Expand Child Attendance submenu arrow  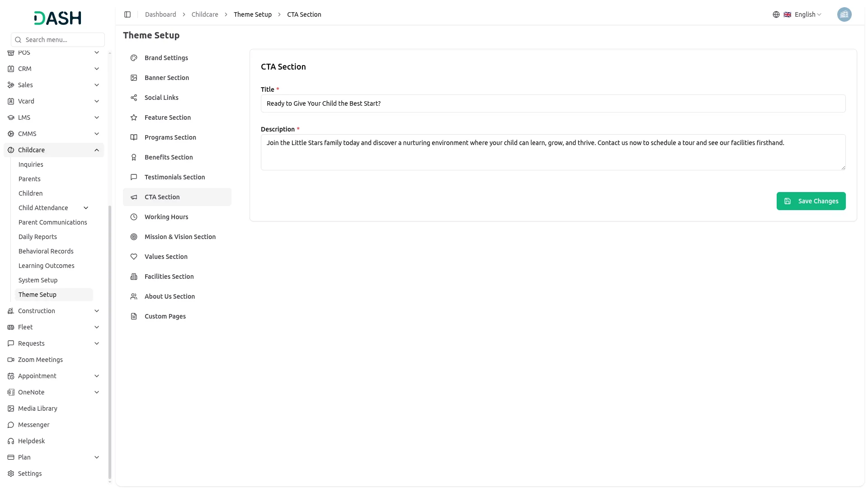(x=86, y=208)
